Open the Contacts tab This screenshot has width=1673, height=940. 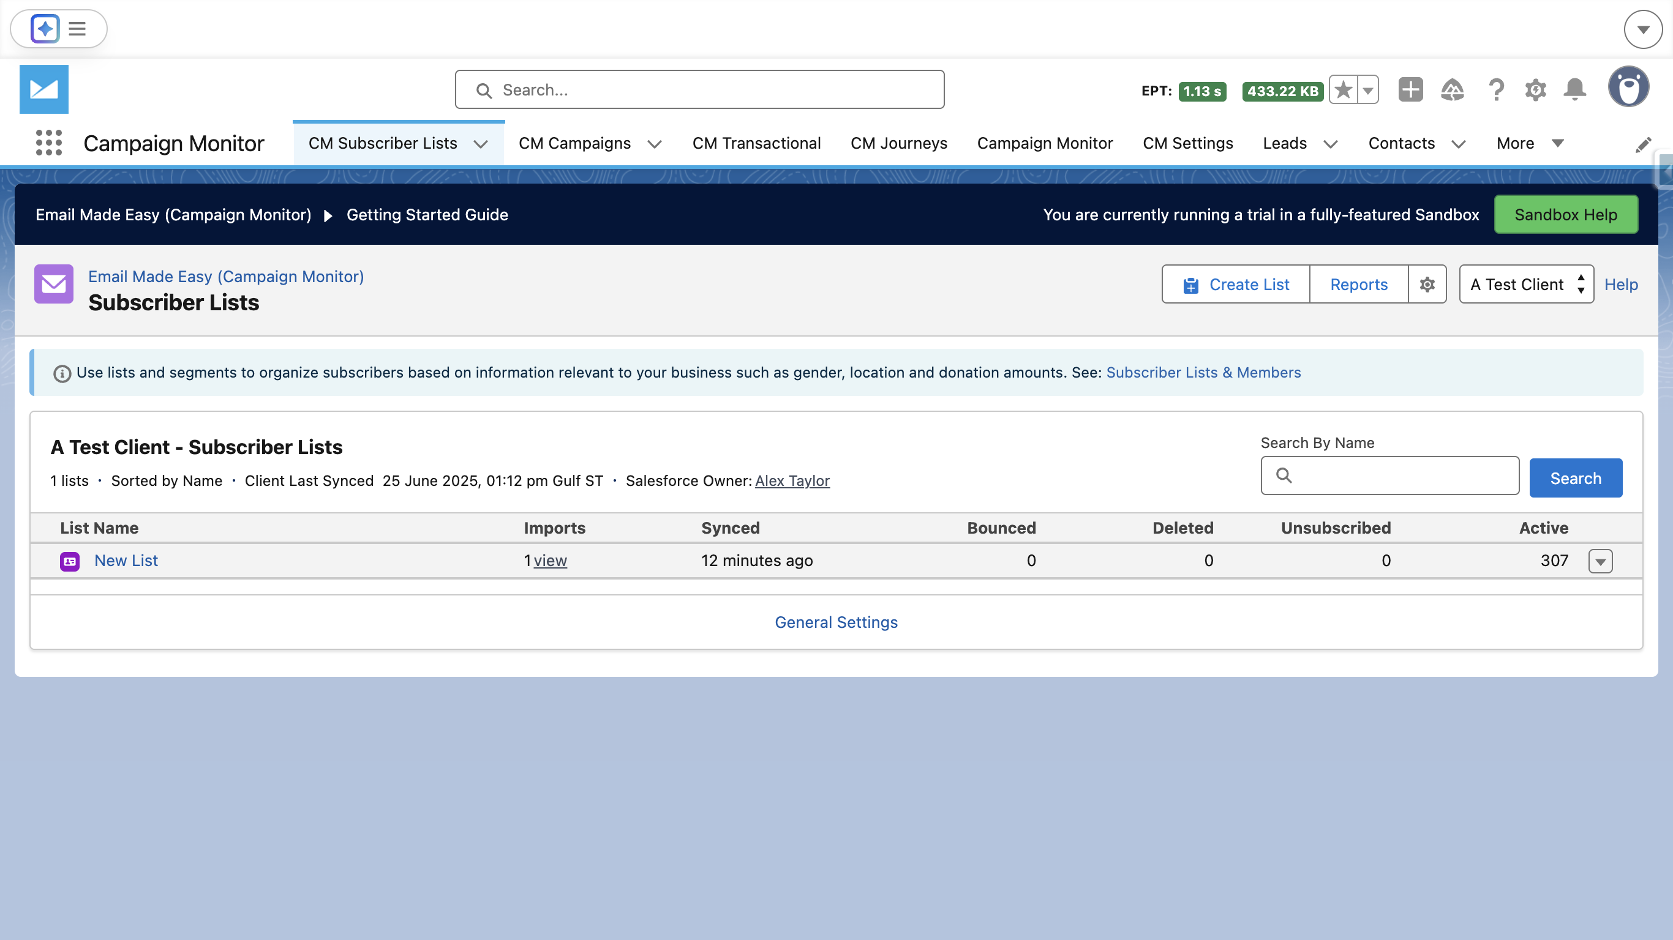pyautogui.click(x=1402, y=143)
